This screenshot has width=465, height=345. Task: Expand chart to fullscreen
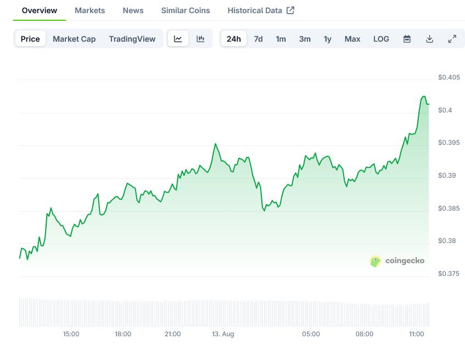[x=452, y=39]
